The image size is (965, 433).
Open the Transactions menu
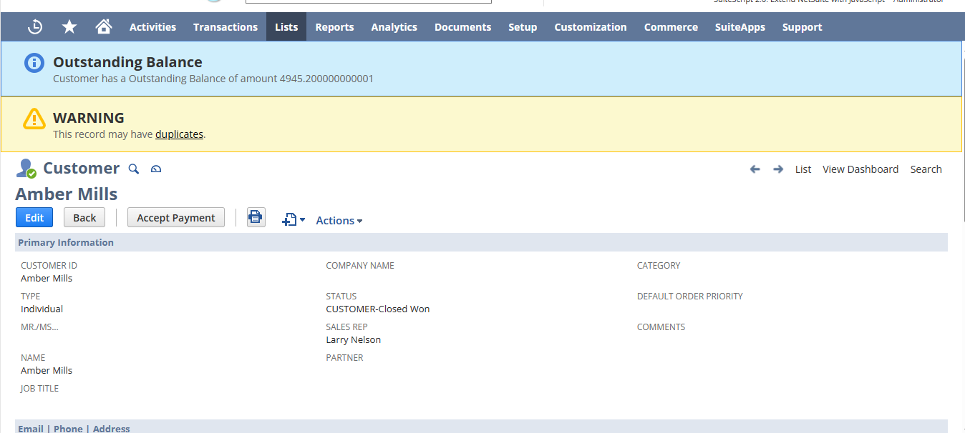coord(225,27)
